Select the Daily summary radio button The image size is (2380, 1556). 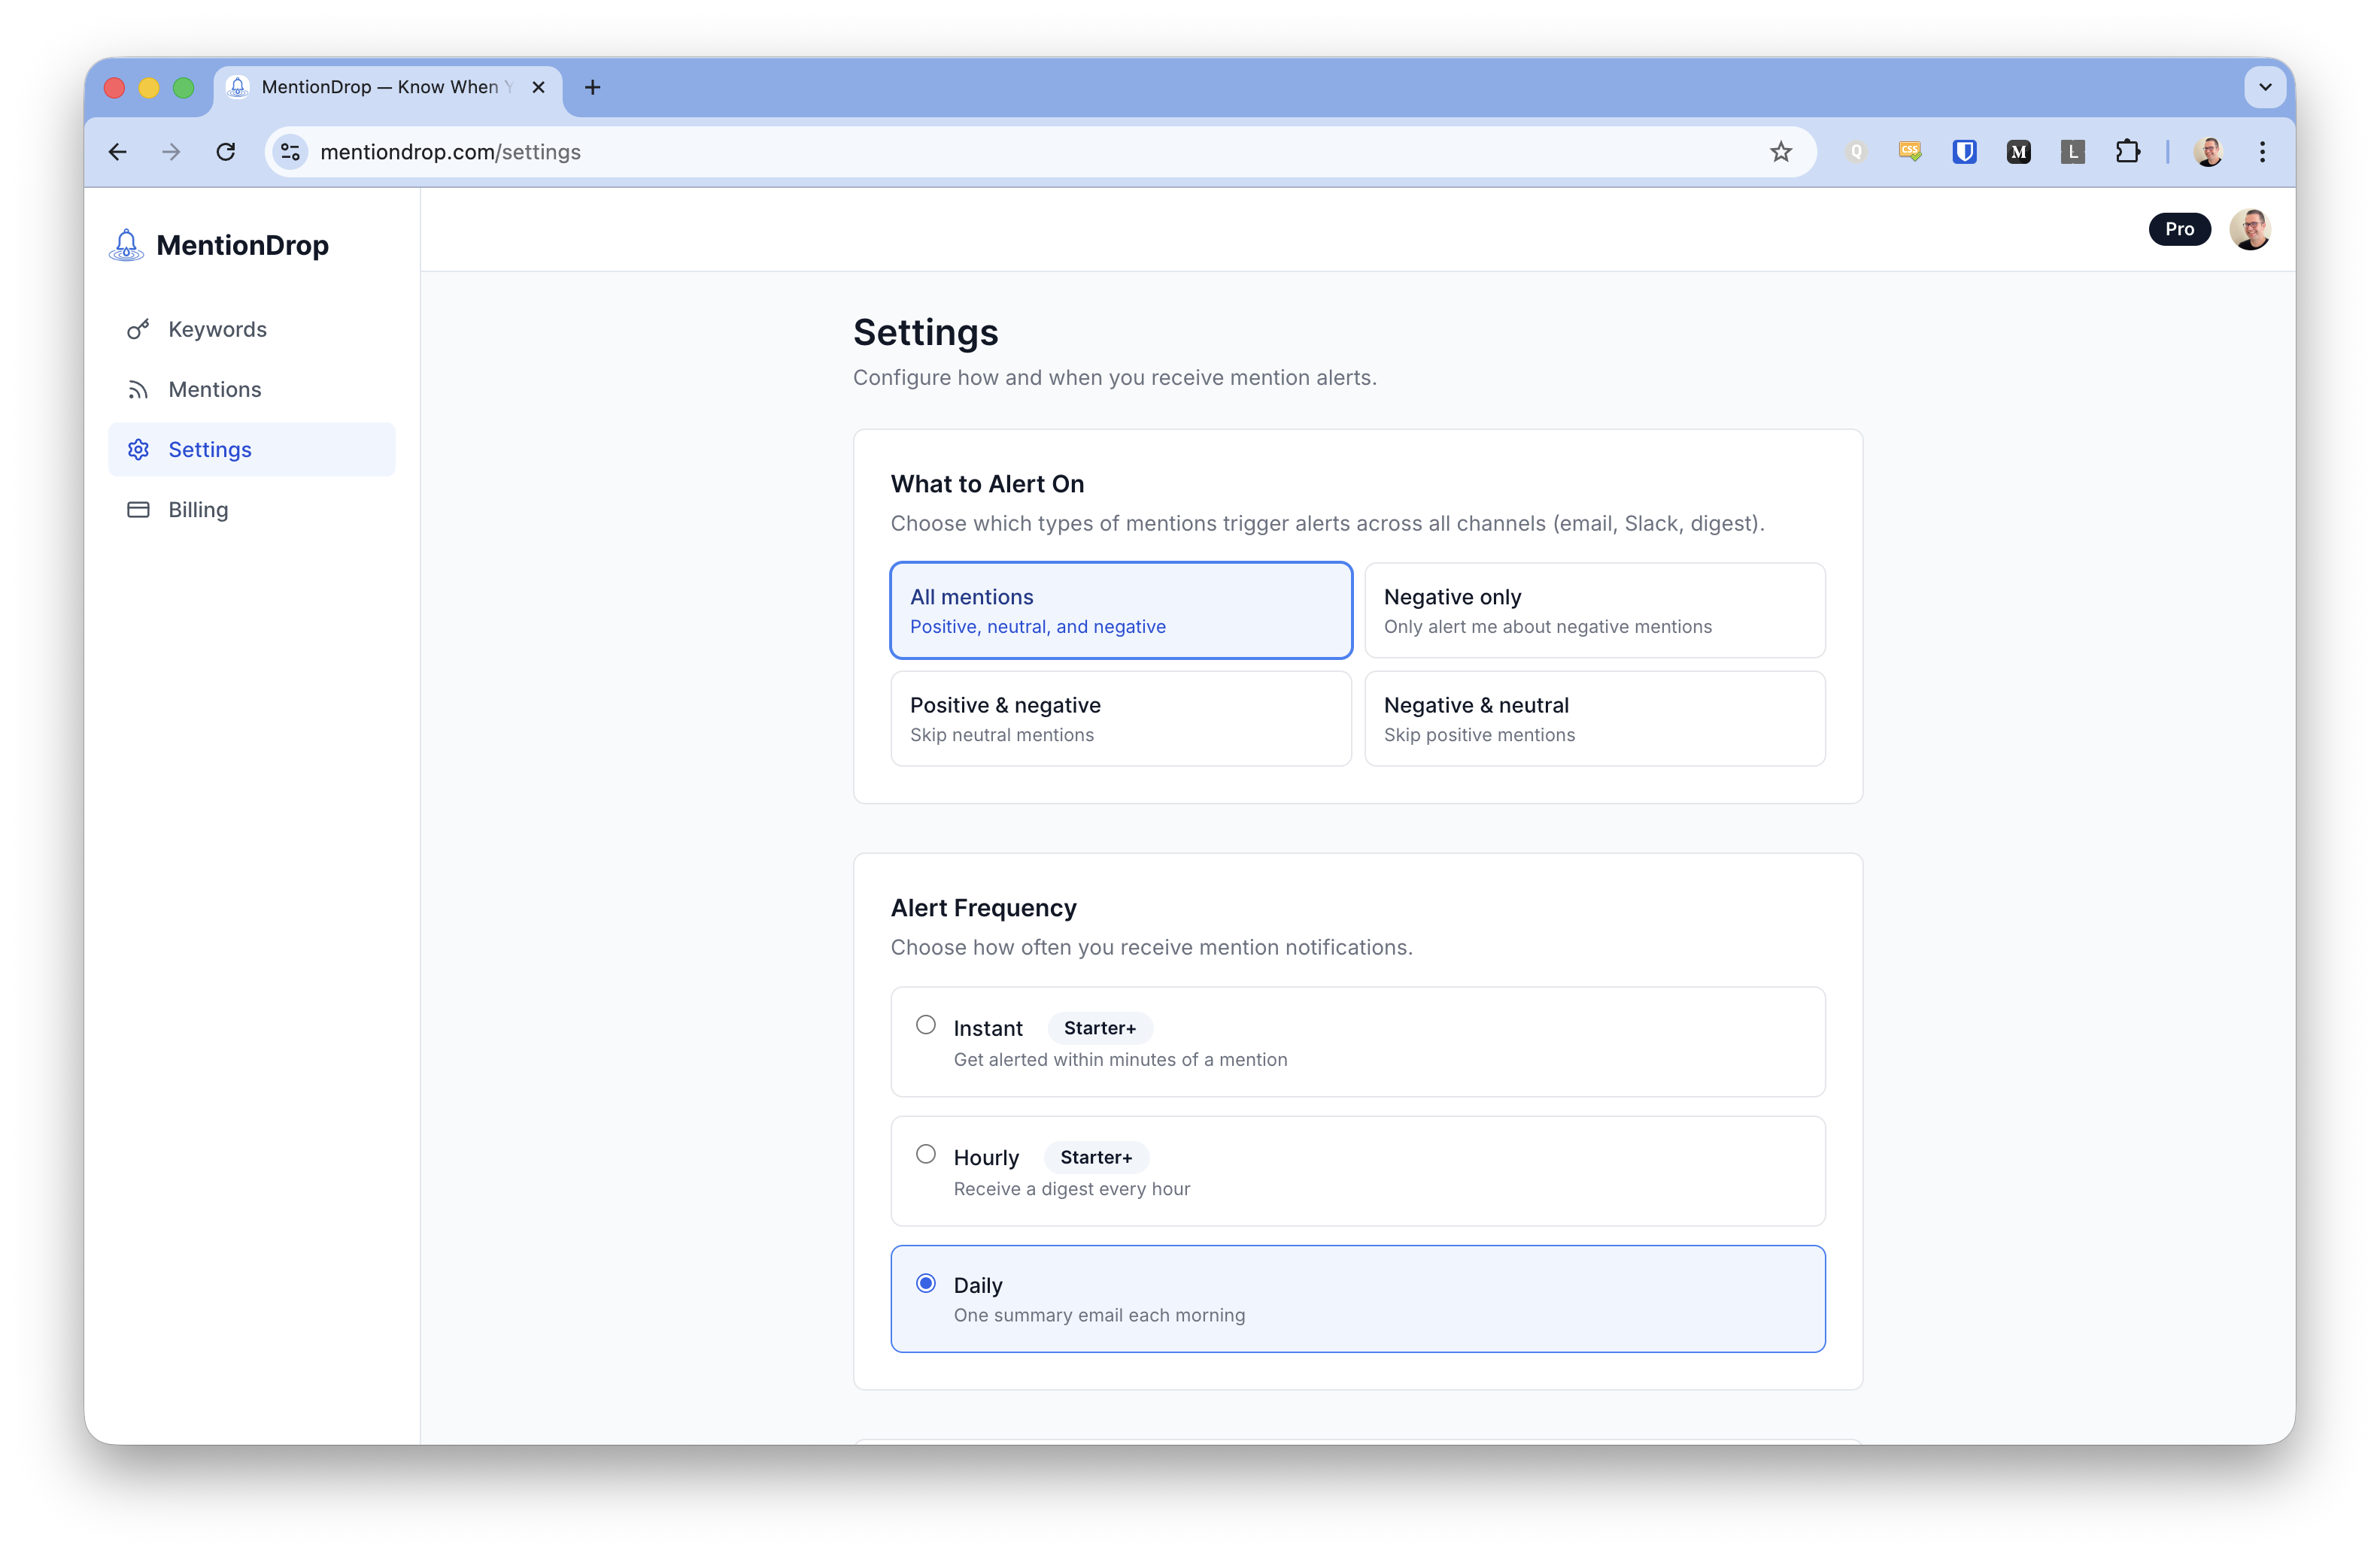point(926,1282)
